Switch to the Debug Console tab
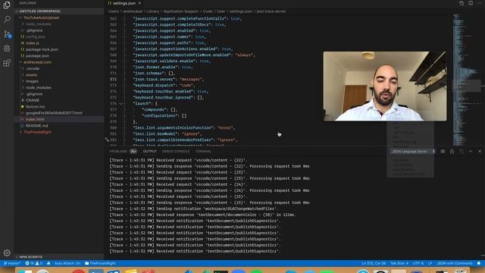485x273 pixels. pos(176,152)
